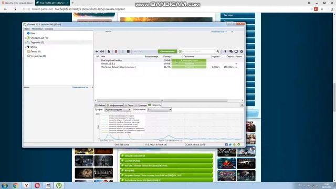Select The Sims 4 Deluxe Edition torrent row
Image resolution: width=336 pixels, height=189 pixels.
[169, 67]
